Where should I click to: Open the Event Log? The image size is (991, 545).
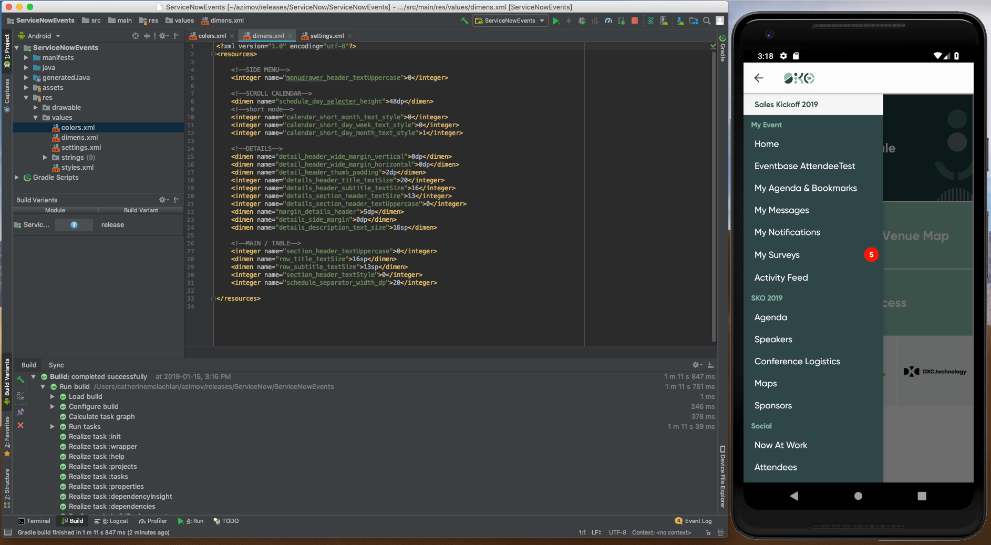pos(693,521)
